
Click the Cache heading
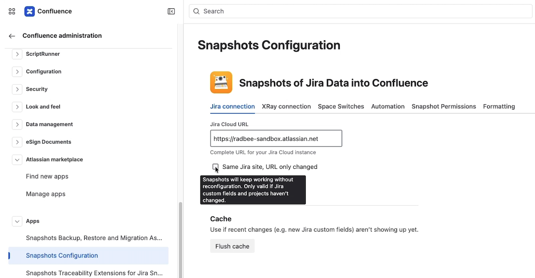point(221,219)
